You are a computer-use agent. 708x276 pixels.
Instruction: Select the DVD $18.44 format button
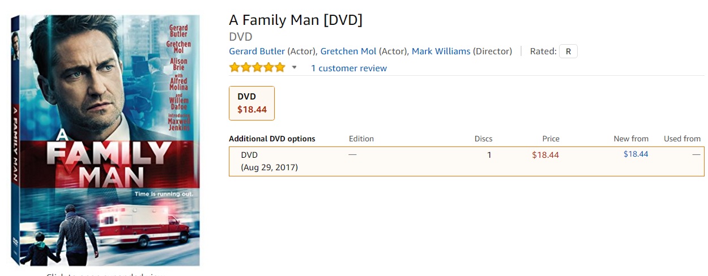pyautogui.click(x=251, y=103)
